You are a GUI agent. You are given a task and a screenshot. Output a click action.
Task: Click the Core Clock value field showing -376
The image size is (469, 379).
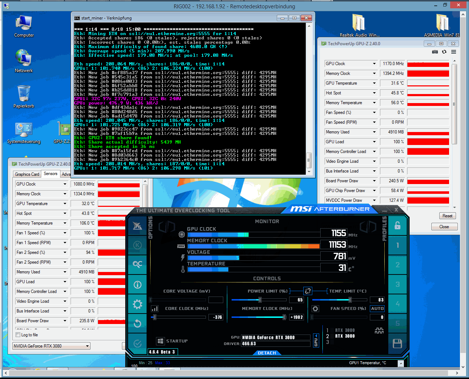pos(216,317)
